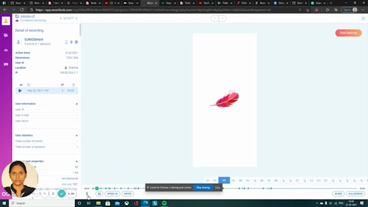
Task: Open the visitors section in purple sidebar
Action: 6,21
